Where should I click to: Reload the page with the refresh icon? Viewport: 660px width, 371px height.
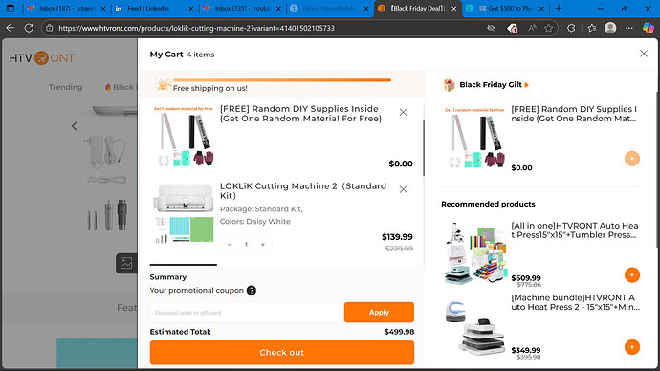pyautogui.click(x=29, y=28)
